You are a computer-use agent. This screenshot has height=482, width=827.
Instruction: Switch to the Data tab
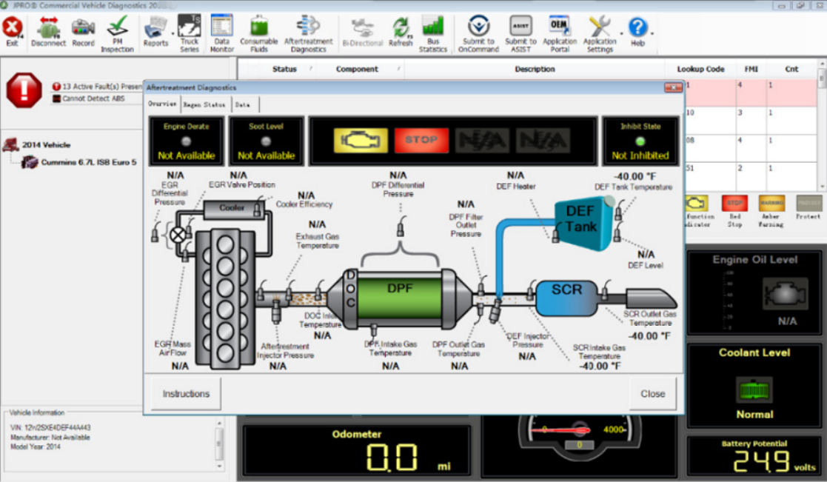pos(243,104)
